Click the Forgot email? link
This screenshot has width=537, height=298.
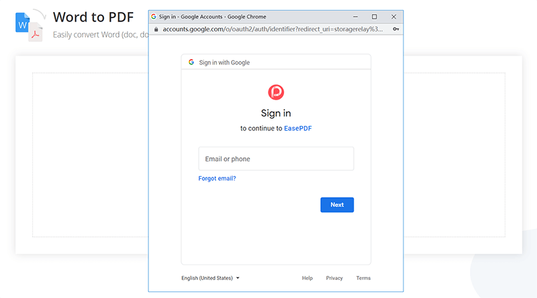217,179
